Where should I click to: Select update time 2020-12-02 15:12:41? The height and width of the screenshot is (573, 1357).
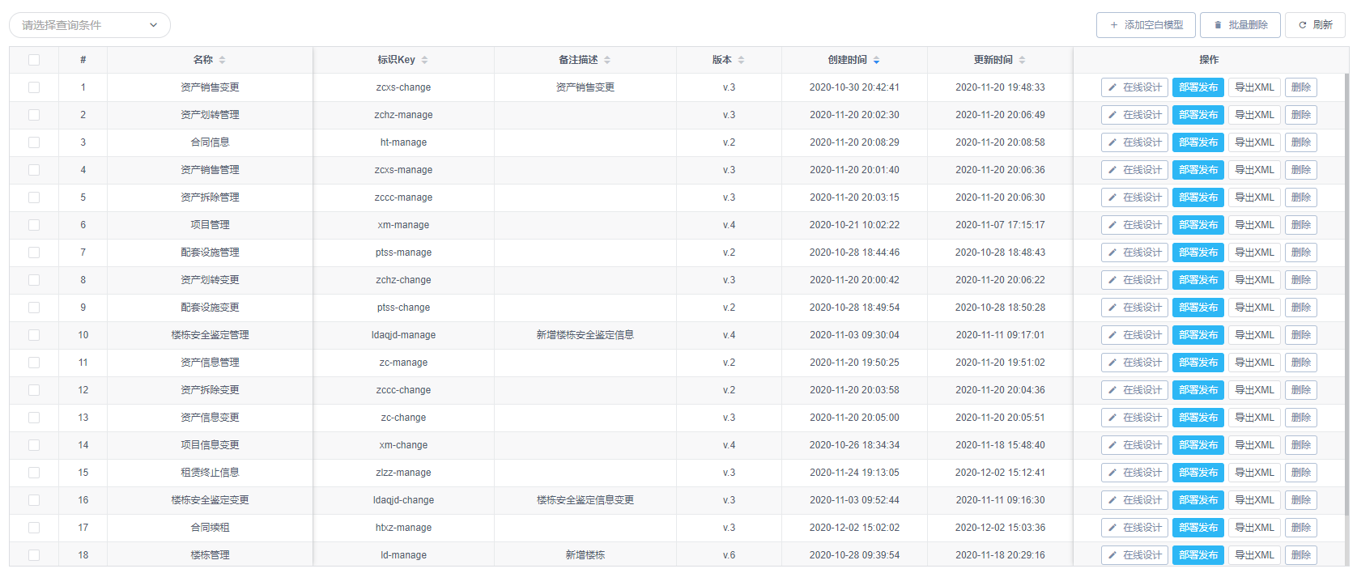1000,473
